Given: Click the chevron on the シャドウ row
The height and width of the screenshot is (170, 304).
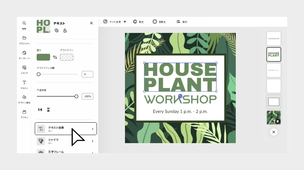Looking at the screenshot, I should 93,141.
